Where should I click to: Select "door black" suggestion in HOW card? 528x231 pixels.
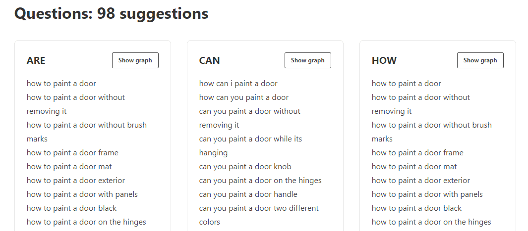(x=416, y=208)
